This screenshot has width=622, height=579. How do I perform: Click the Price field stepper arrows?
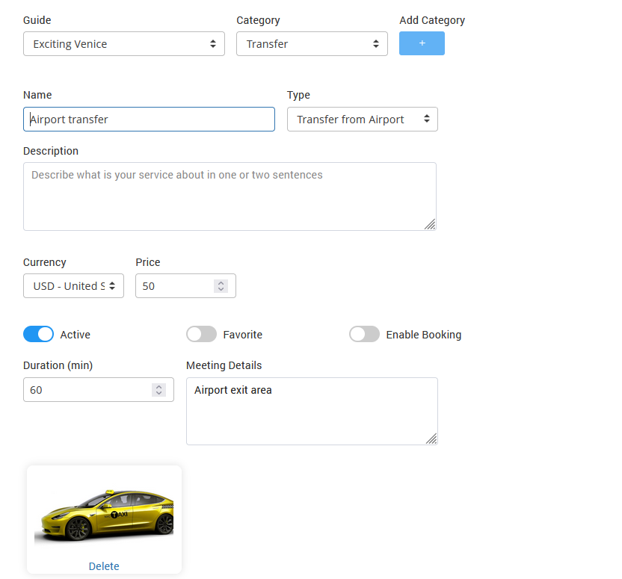tap(221, 286)
